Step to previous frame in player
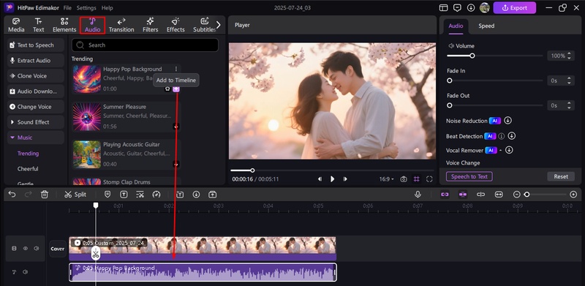 320,179
